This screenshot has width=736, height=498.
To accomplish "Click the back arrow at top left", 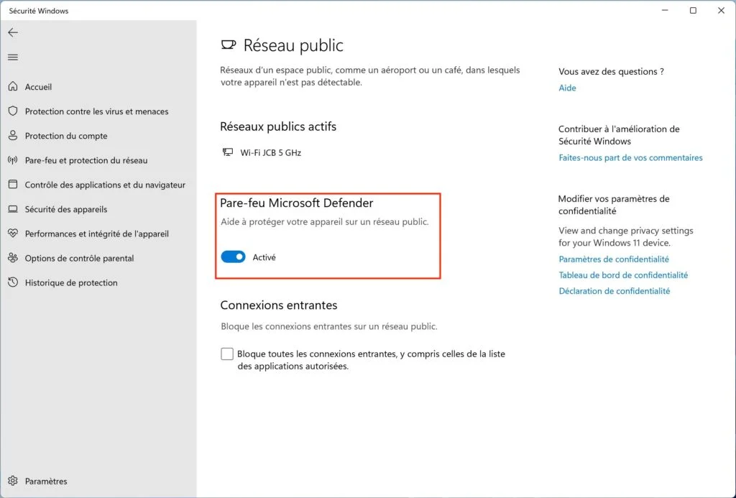I will tap(13, 32).
